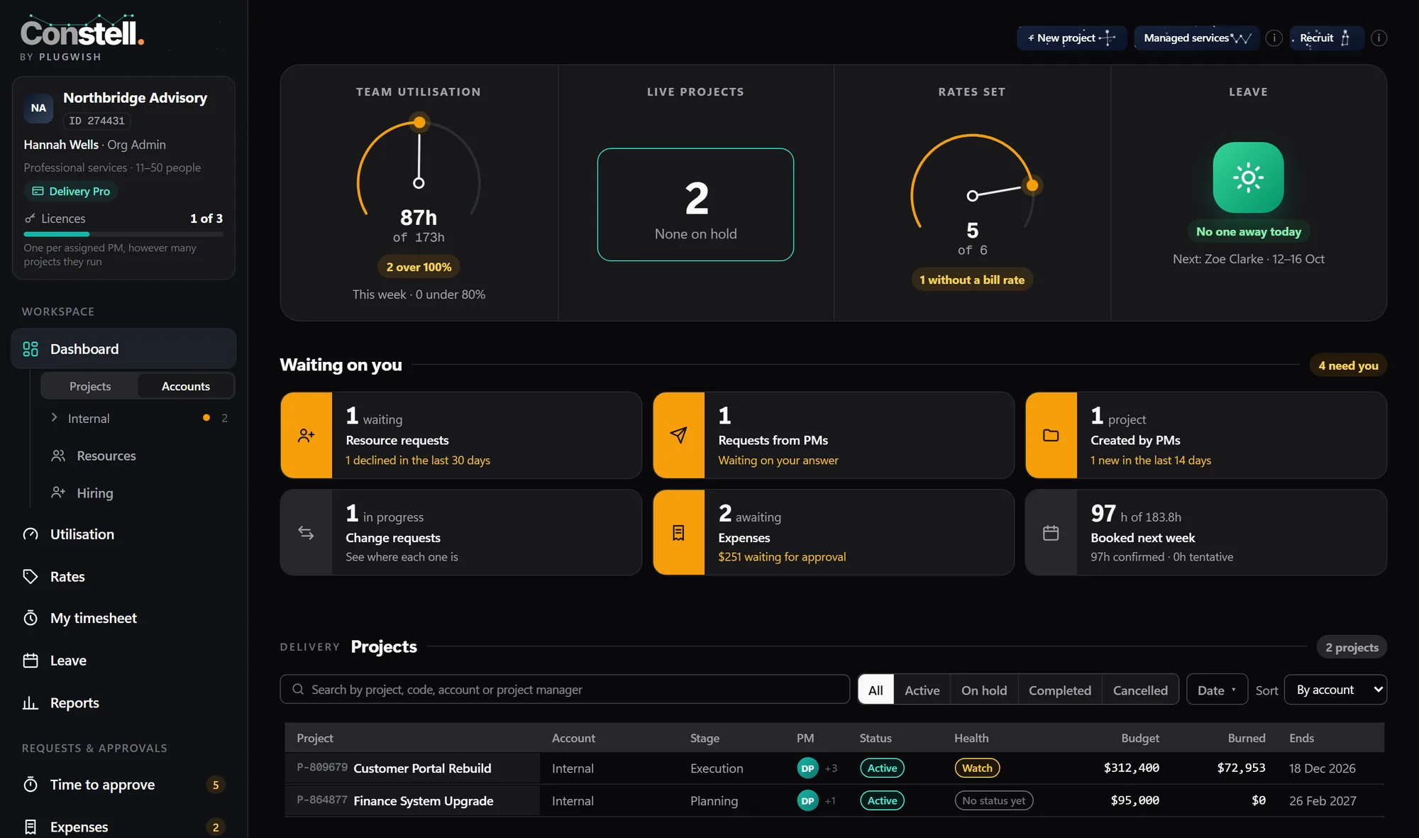
Task: Filter projects by On hold
Action: pyautogui.click(x=984, y=690)
